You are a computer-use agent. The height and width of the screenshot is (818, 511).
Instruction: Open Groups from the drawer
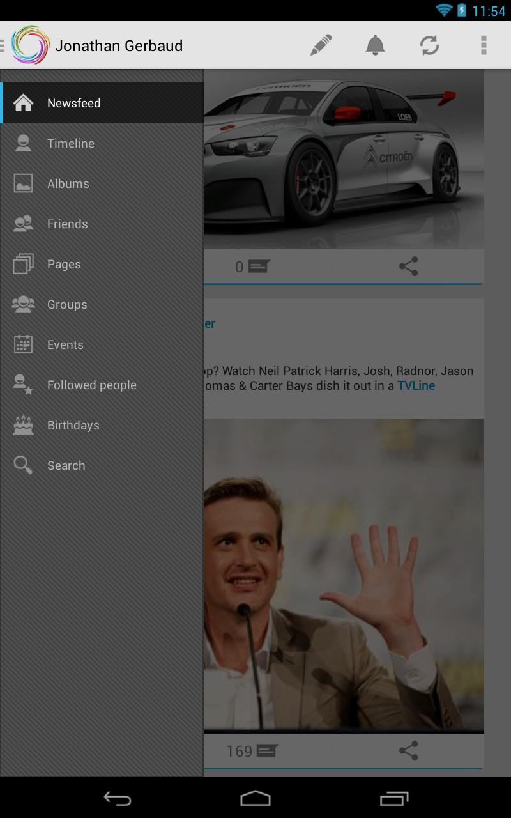coord(102,304)
